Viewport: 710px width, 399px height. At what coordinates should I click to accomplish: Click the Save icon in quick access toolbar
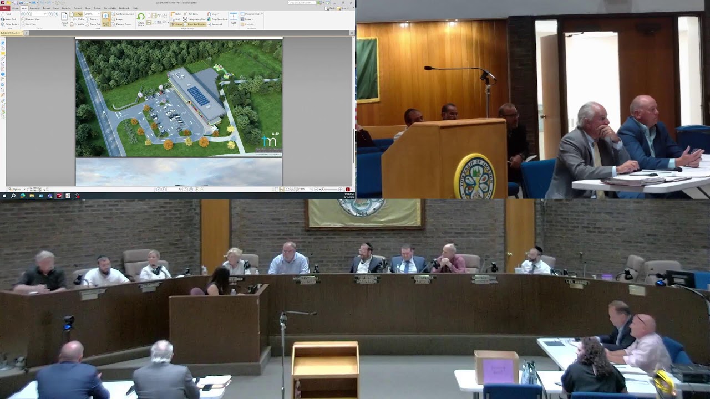[16, 3]
